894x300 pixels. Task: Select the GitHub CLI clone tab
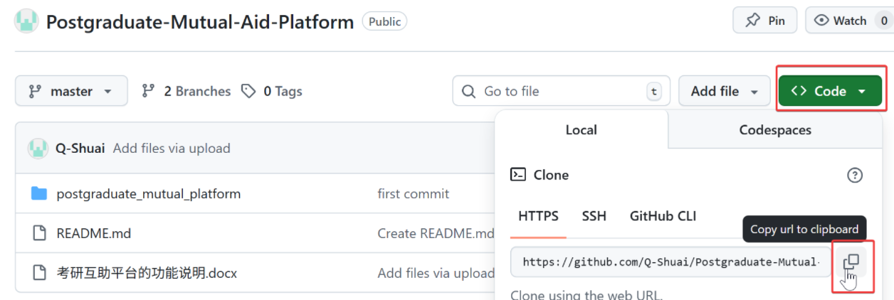(x=663, y=216)
